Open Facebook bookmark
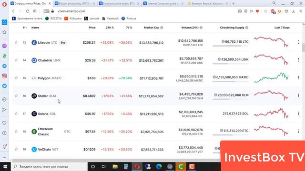Screen dimensions: 305x171 [x=111, y=19]
